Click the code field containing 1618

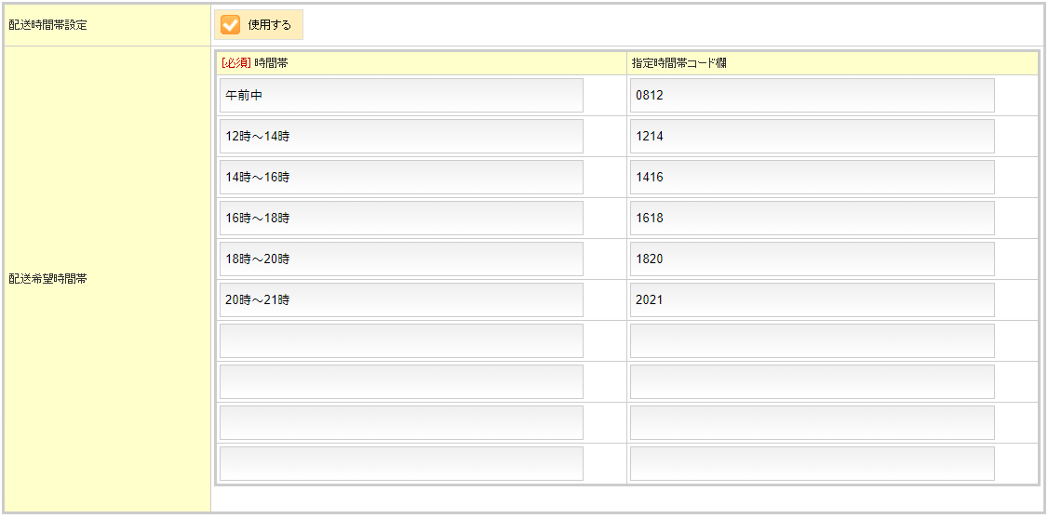coord(812,219)
